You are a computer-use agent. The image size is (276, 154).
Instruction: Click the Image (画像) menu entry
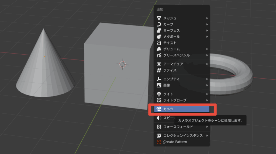[x=167, y=85]
